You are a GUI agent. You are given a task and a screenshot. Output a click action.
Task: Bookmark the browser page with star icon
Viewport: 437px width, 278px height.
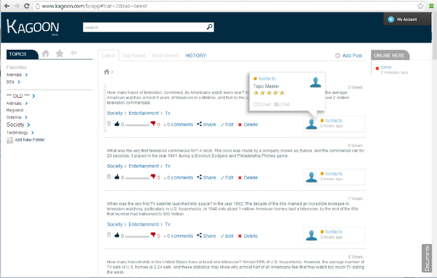pos(421,5)
